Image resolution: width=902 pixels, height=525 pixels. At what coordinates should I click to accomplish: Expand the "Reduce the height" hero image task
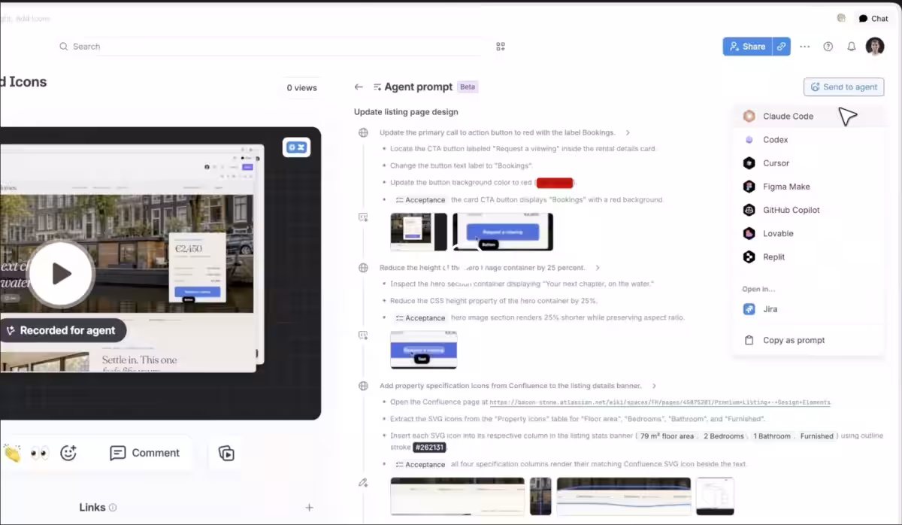[598, 268]
